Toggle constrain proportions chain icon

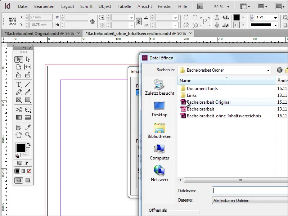pyautogui.click(x=139, y=22)
